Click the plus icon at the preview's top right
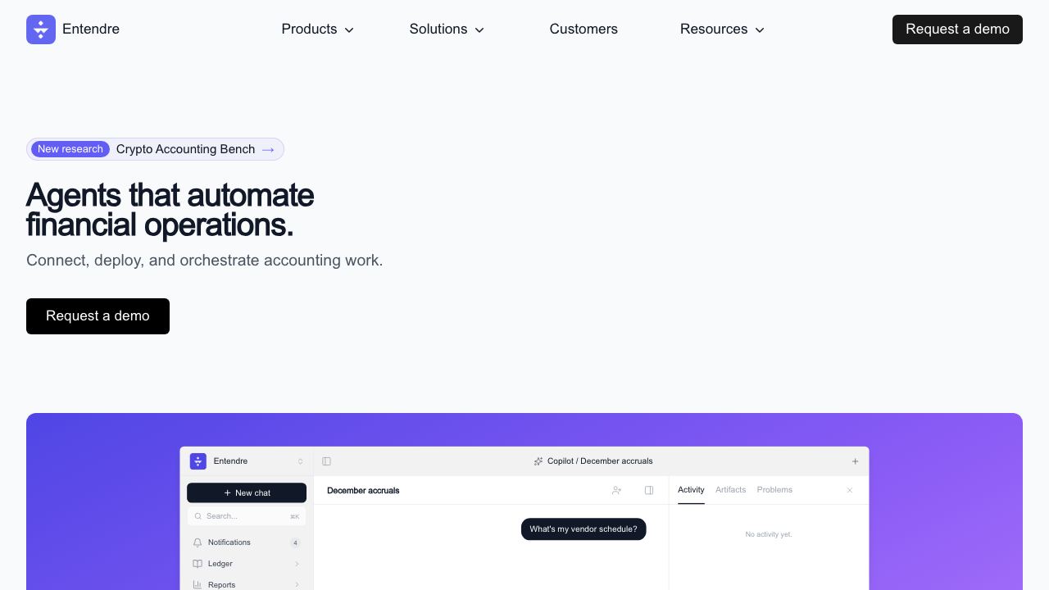Image resolution: width=1049 pixels, height=590 pixels. pos(855,461)
